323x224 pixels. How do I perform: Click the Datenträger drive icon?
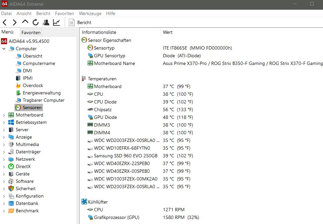11,152
